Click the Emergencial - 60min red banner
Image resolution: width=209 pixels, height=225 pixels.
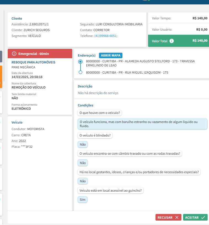tap(40, 53)
